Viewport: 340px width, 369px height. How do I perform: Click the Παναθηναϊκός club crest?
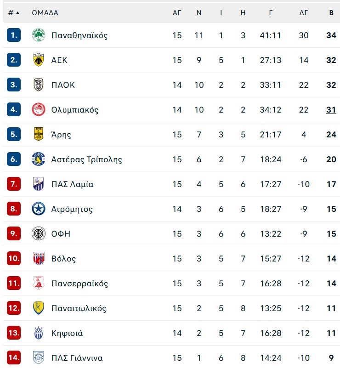point(38,35)
